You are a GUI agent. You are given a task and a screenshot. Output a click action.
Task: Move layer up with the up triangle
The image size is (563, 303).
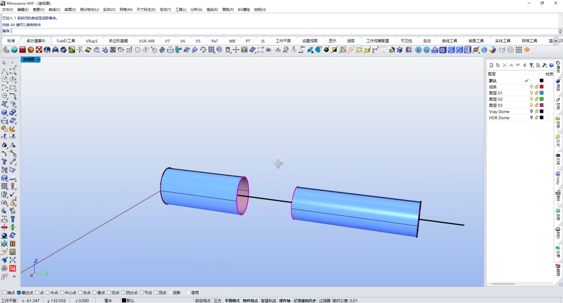pos(511,65)
